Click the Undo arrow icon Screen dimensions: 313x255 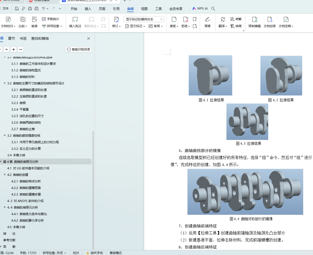44,9
